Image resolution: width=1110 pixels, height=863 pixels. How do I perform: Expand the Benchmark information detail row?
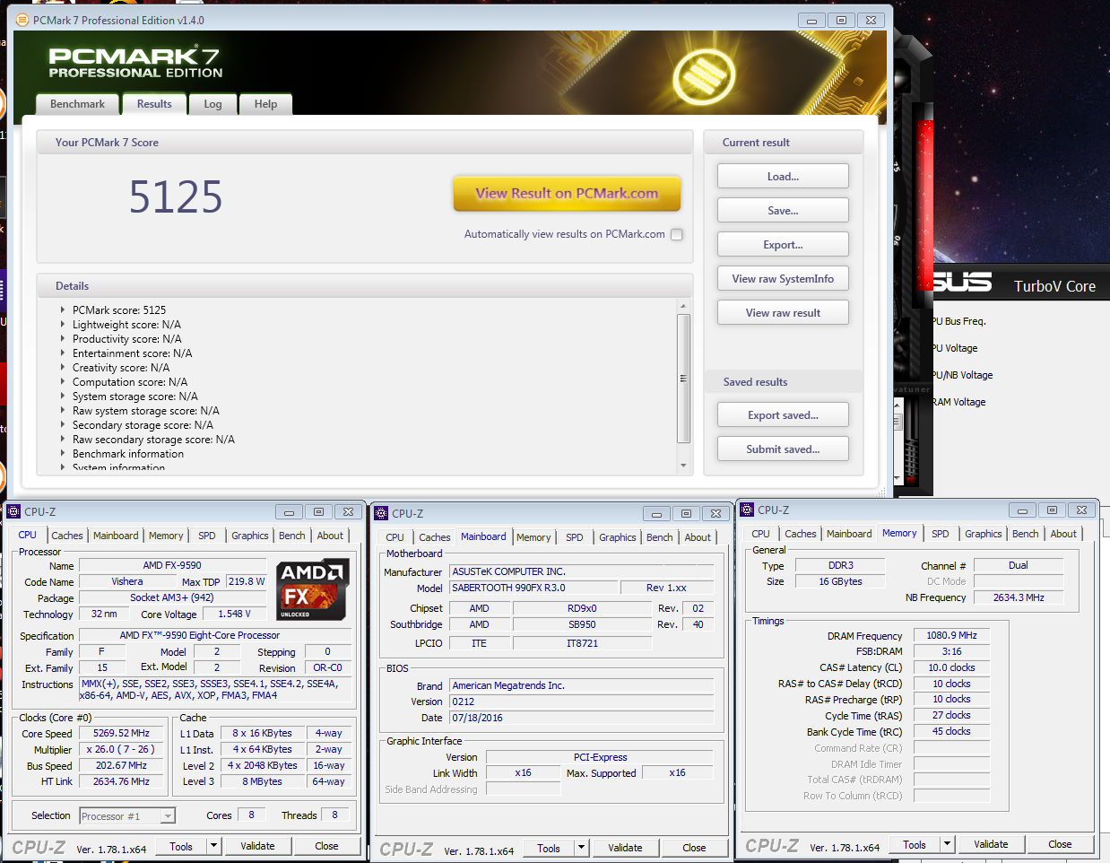[x=63, y=454]
